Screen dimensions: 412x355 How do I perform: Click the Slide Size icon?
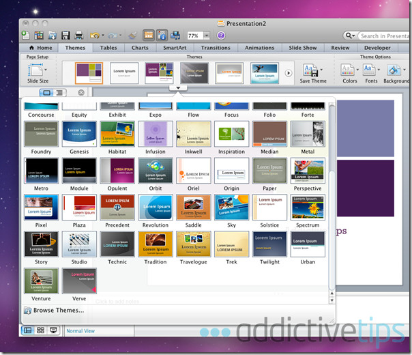35,70
